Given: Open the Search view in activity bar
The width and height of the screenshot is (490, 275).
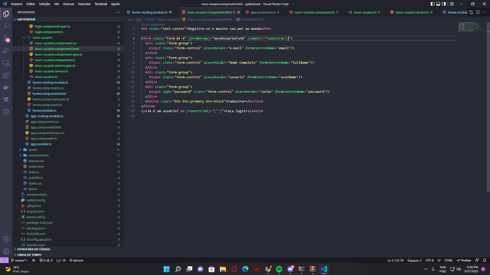Looking at the screenshot, I should point(6,26).
